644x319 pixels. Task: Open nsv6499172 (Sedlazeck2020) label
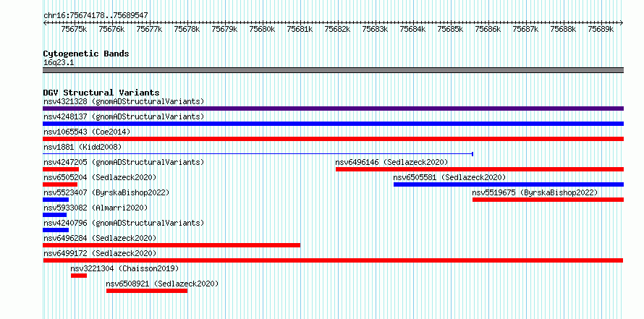click(x=100, y=253)
